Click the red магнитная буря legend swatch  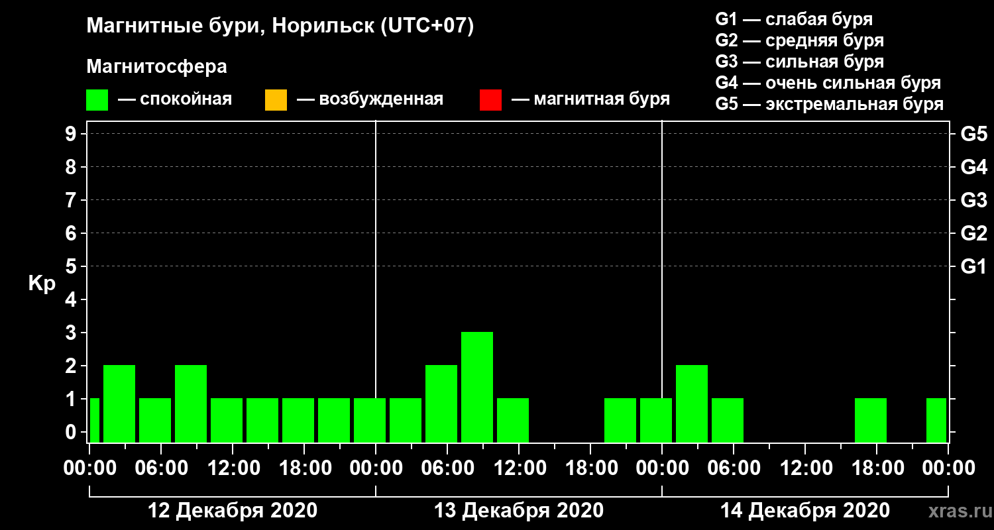[x=491, y=99]
